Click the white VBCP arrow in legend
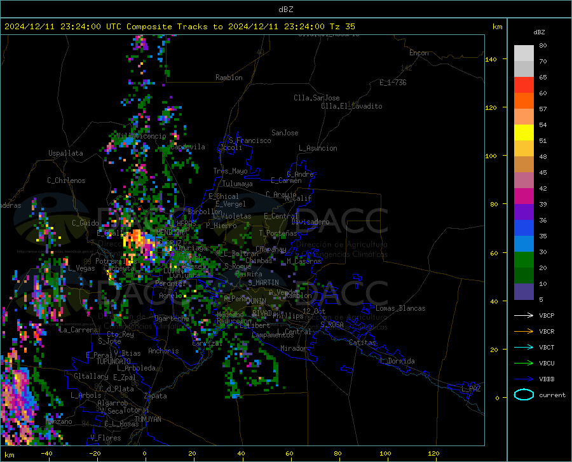The width and height of the screenshot is (572, 462). (524, 315)
